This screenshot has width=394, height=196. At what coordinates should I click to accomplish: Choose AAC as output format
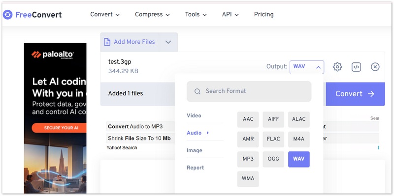coord(248,119)
